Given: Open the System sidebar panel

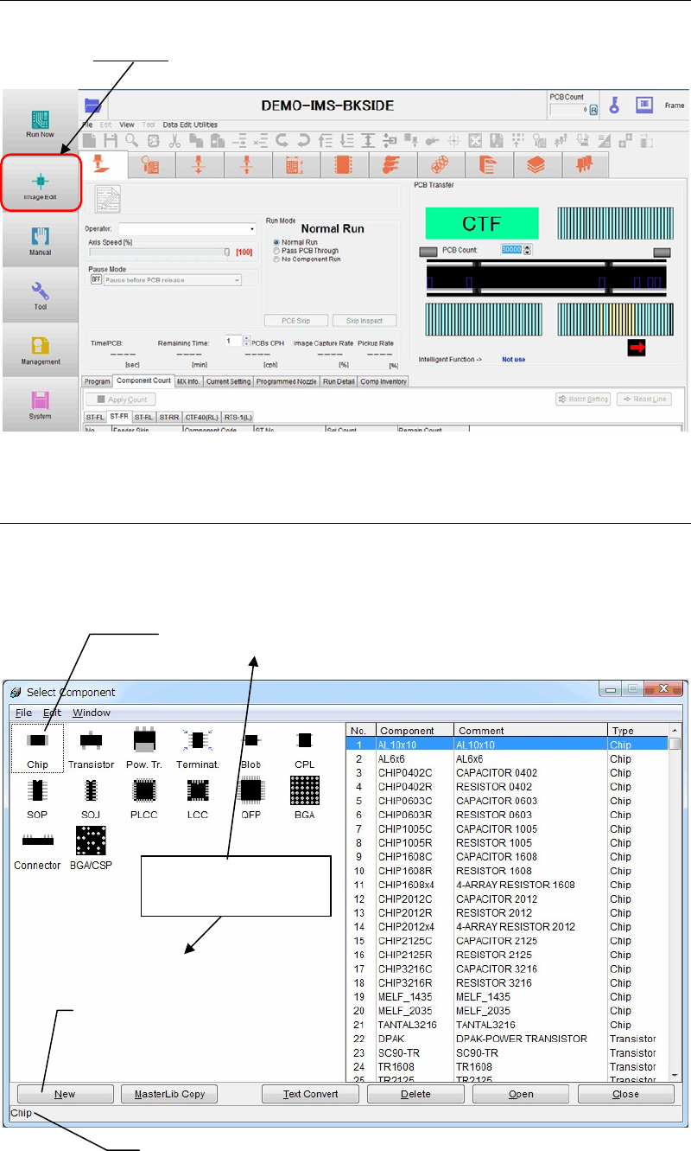Looking at the screenshot, I should (40, 405).
